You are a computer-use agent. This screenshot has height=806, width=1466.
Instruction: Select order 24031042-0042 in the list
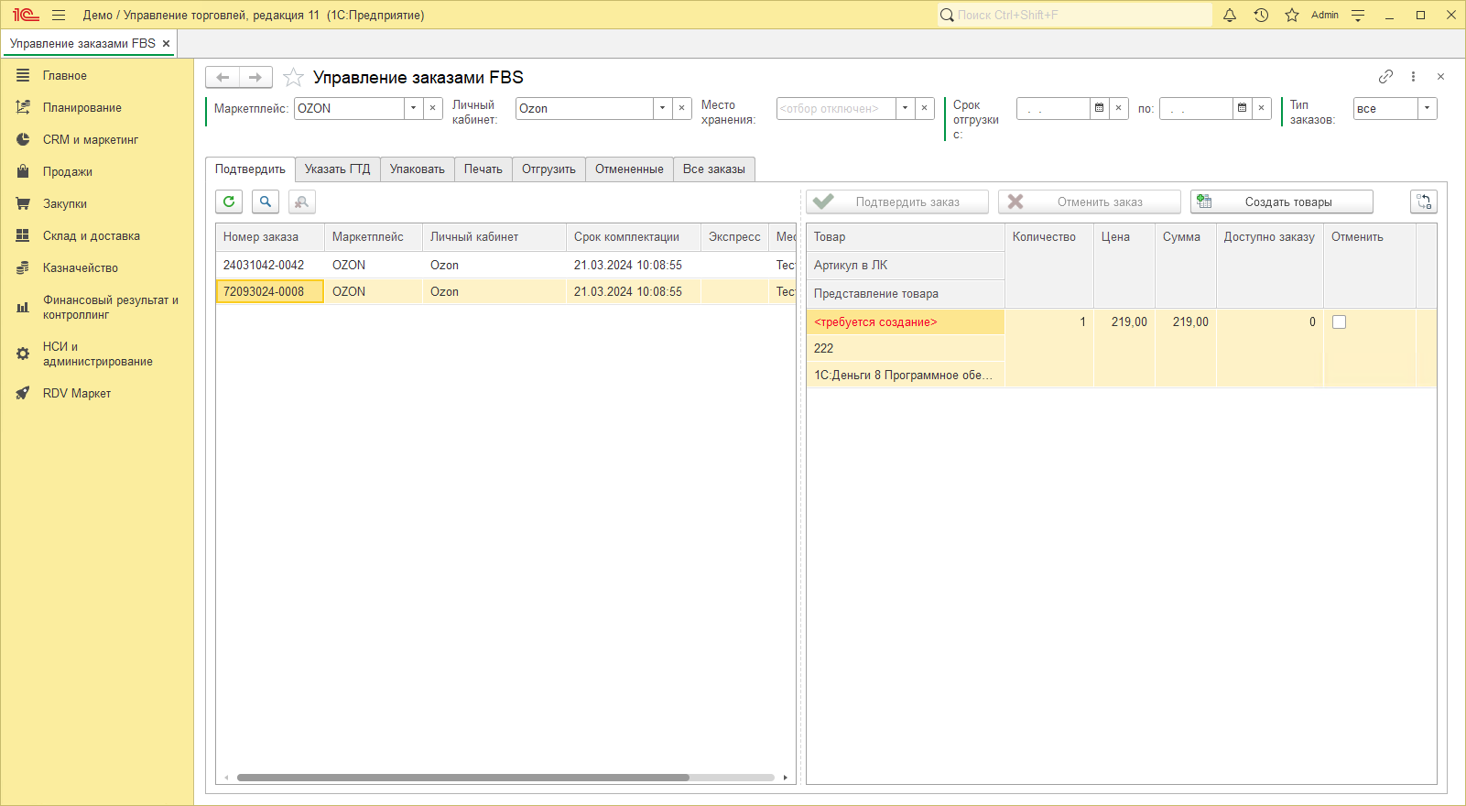264,265
